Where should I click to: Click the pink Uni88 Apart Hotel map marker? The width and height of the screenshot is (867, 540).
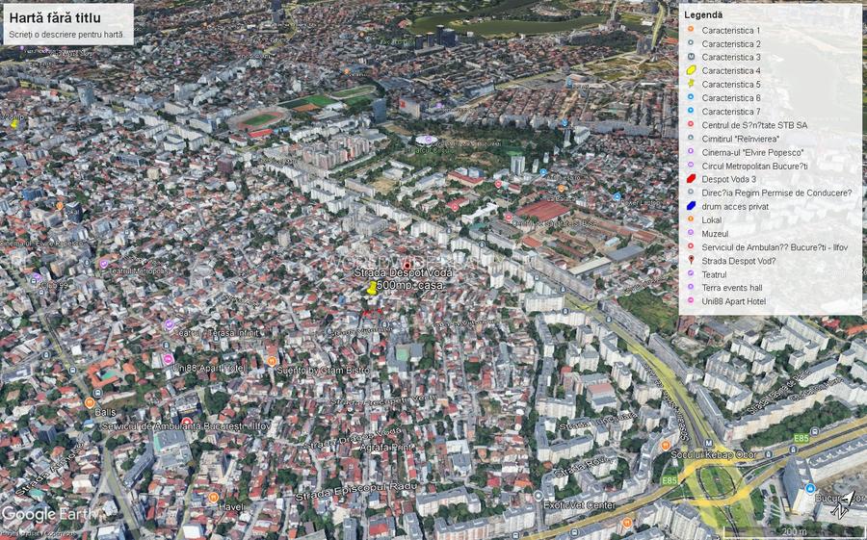tap(169, 359)
